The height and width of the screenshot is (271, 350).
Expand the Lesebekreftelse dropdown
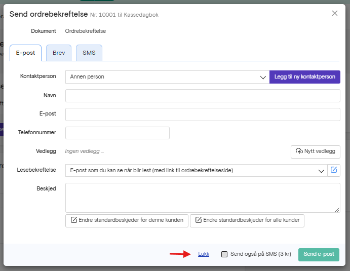pos(197,170)
